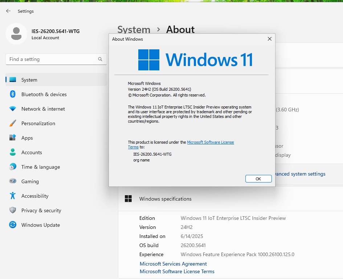Screen dimensions: 343x279
Task: Click the OS build value 26200.5641
Action: pyautogui.click(x=193, y=245)
